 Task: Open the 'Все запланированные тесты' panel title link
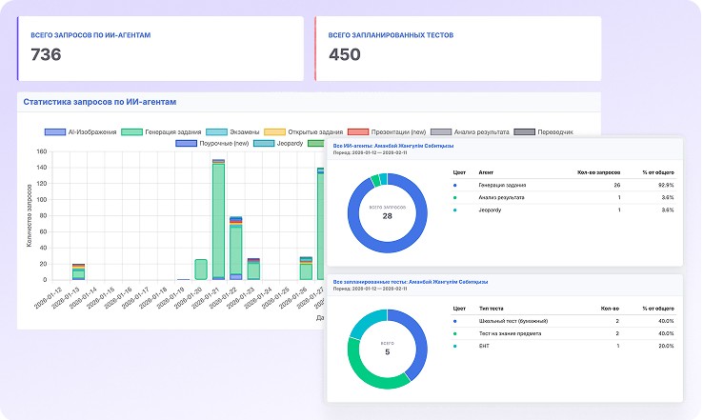pyautogui.click(x=411, y=282)
